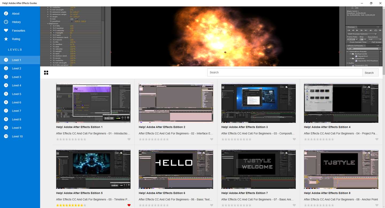This screenshot has width=385, height=208.
Task: Go to Level 5 label
Action: 17,94
